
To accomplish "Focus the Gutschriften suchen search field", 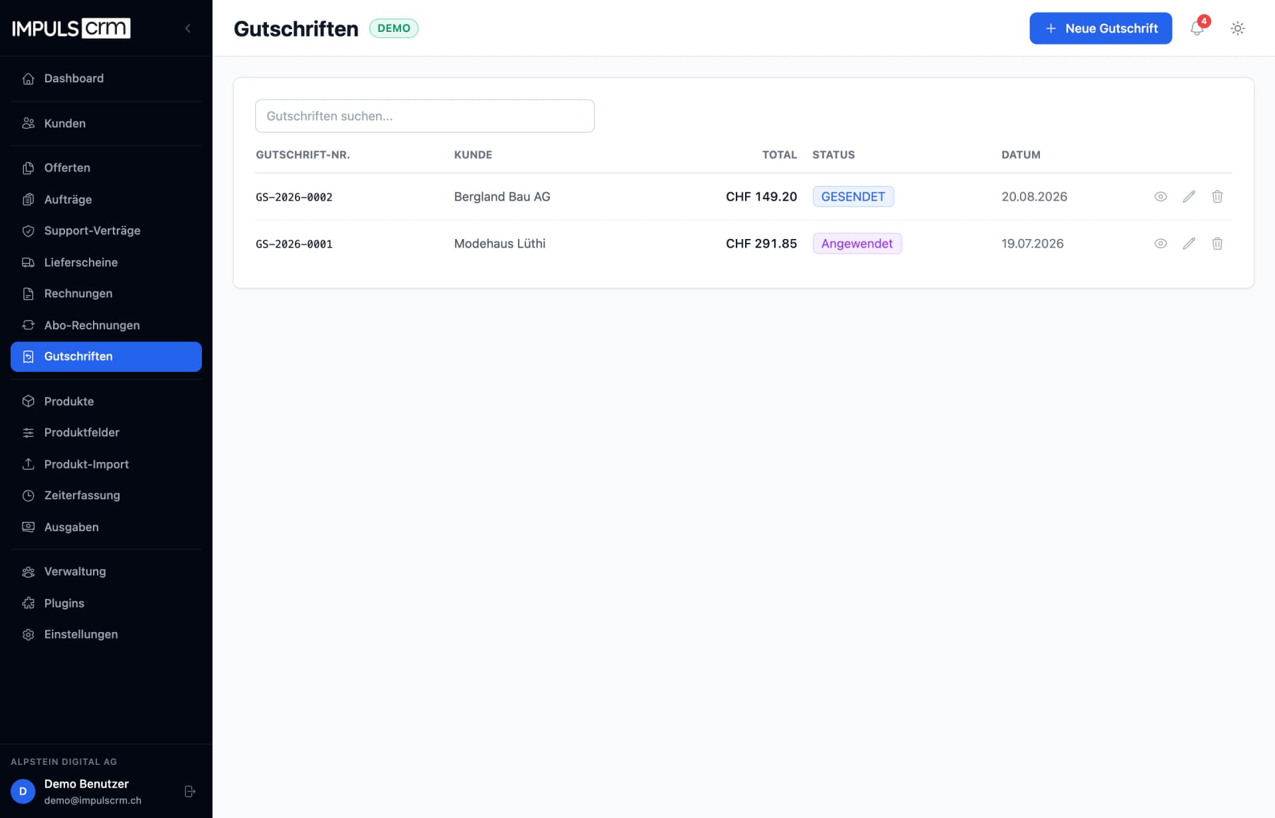I will coord(425,116).
